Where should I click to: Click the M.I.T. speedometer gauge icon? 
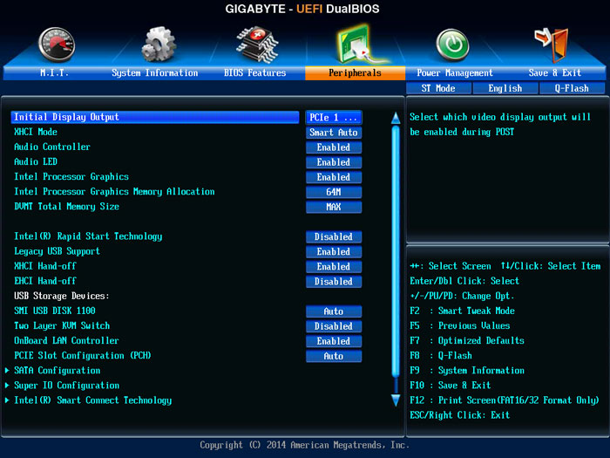57,44
